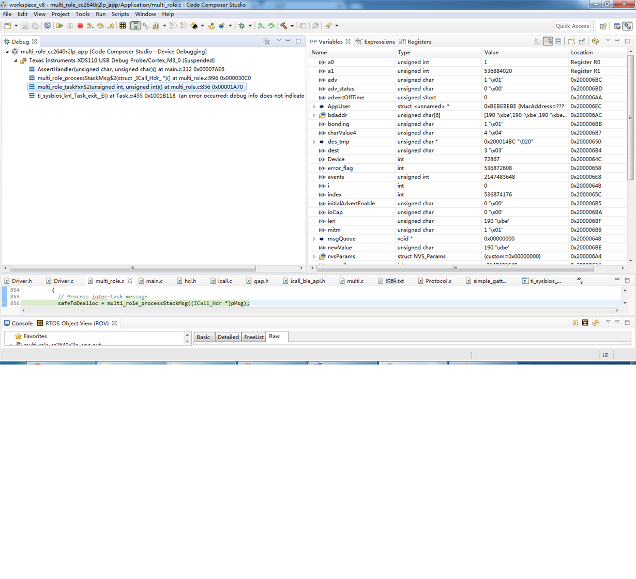This screenshot has width=636, height=579.
Task: Click the Step Into icon
Action: click(x=89, y=25)
